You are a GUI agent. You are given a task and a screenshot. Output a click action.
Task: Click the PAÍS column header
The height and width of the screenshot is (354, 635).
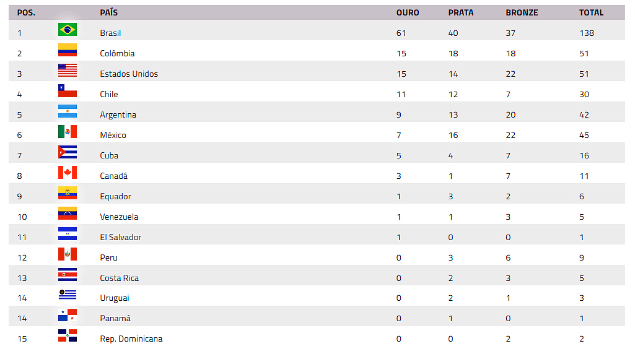108,12
